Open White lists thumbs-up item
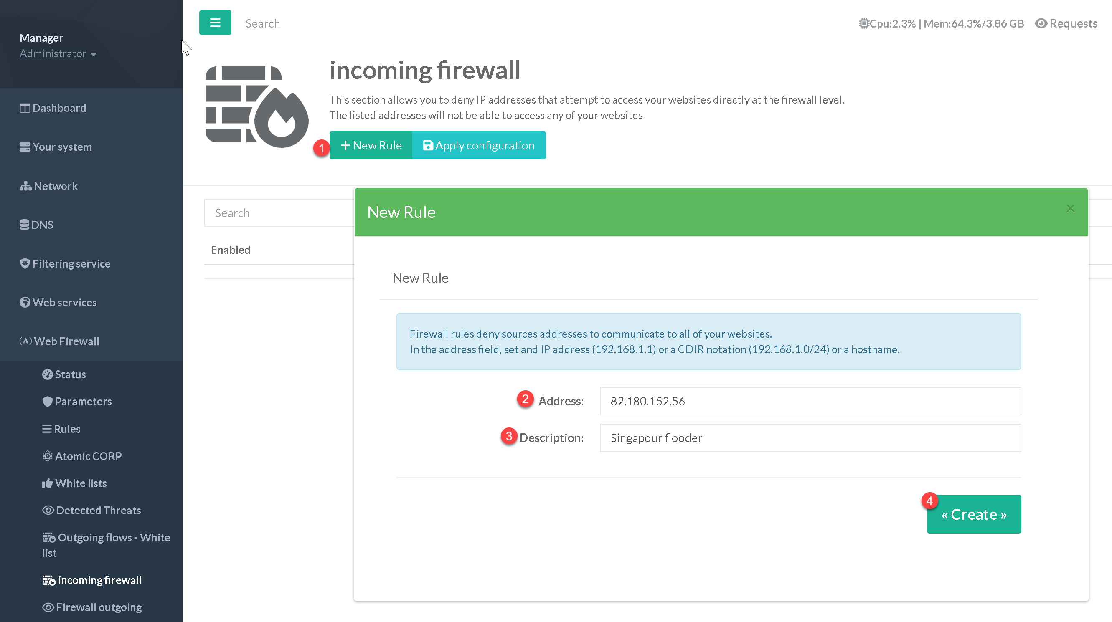Viewport: 1112px width, 622px height. pyautogui.click(x=48, y=483)
